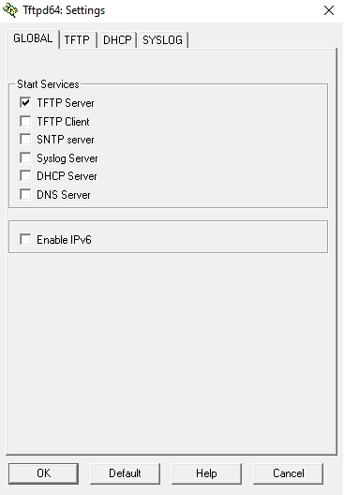Screen dimensions: 344x495
Task: Close the Tftpd64 Settings window
Action: tap(329, 10)
